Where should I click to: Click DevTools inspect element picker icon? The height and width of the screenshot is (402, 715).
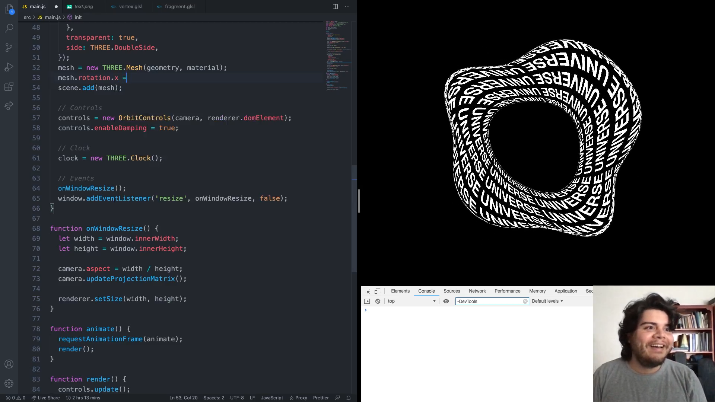[x=367, y=291]
